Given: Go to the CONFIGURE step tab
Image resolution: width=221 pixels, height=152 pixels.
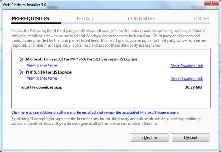Looking at the screenshot, I should tap(141, 18).
